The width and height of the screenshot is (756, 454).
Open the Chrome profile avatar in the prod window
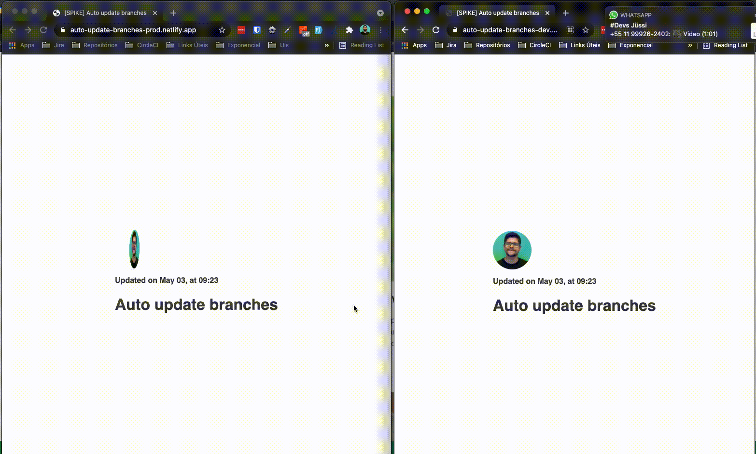[365, 30]
